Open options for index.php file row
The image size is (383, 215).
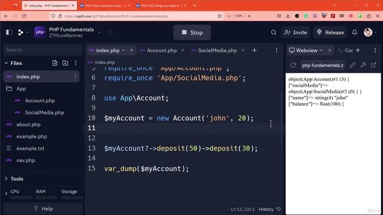(75, 77)
